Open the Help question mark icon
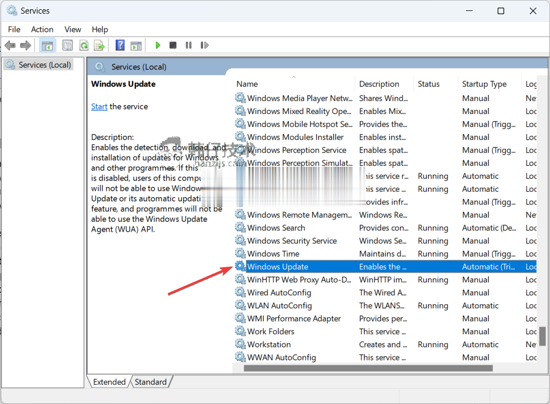Image resolution: width=550 pixels, height=404 pixels. pos(120,45)
